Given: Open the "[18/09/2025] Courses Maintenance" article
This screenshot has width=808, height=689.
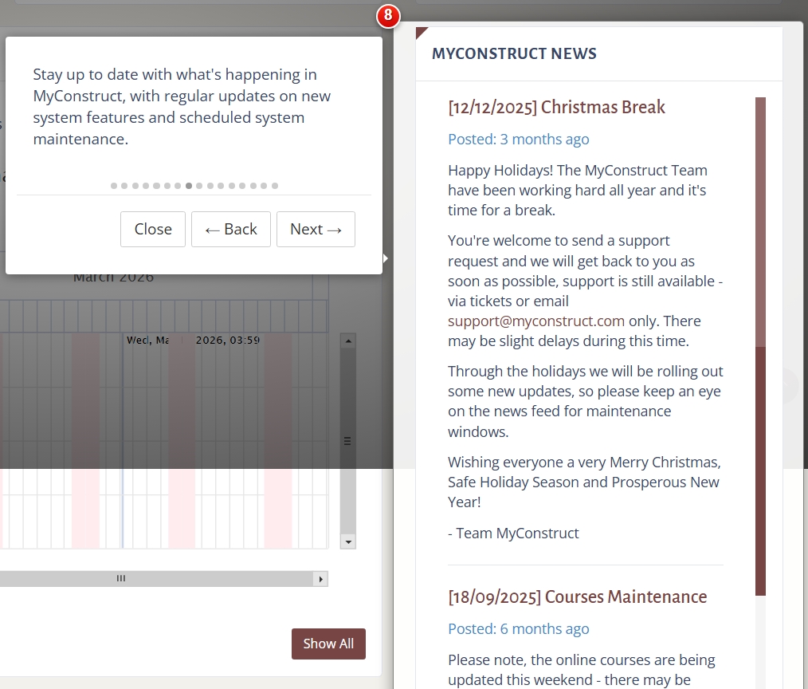Looking at the screenshot, I should pyautogui.click(x=578, y=596).
